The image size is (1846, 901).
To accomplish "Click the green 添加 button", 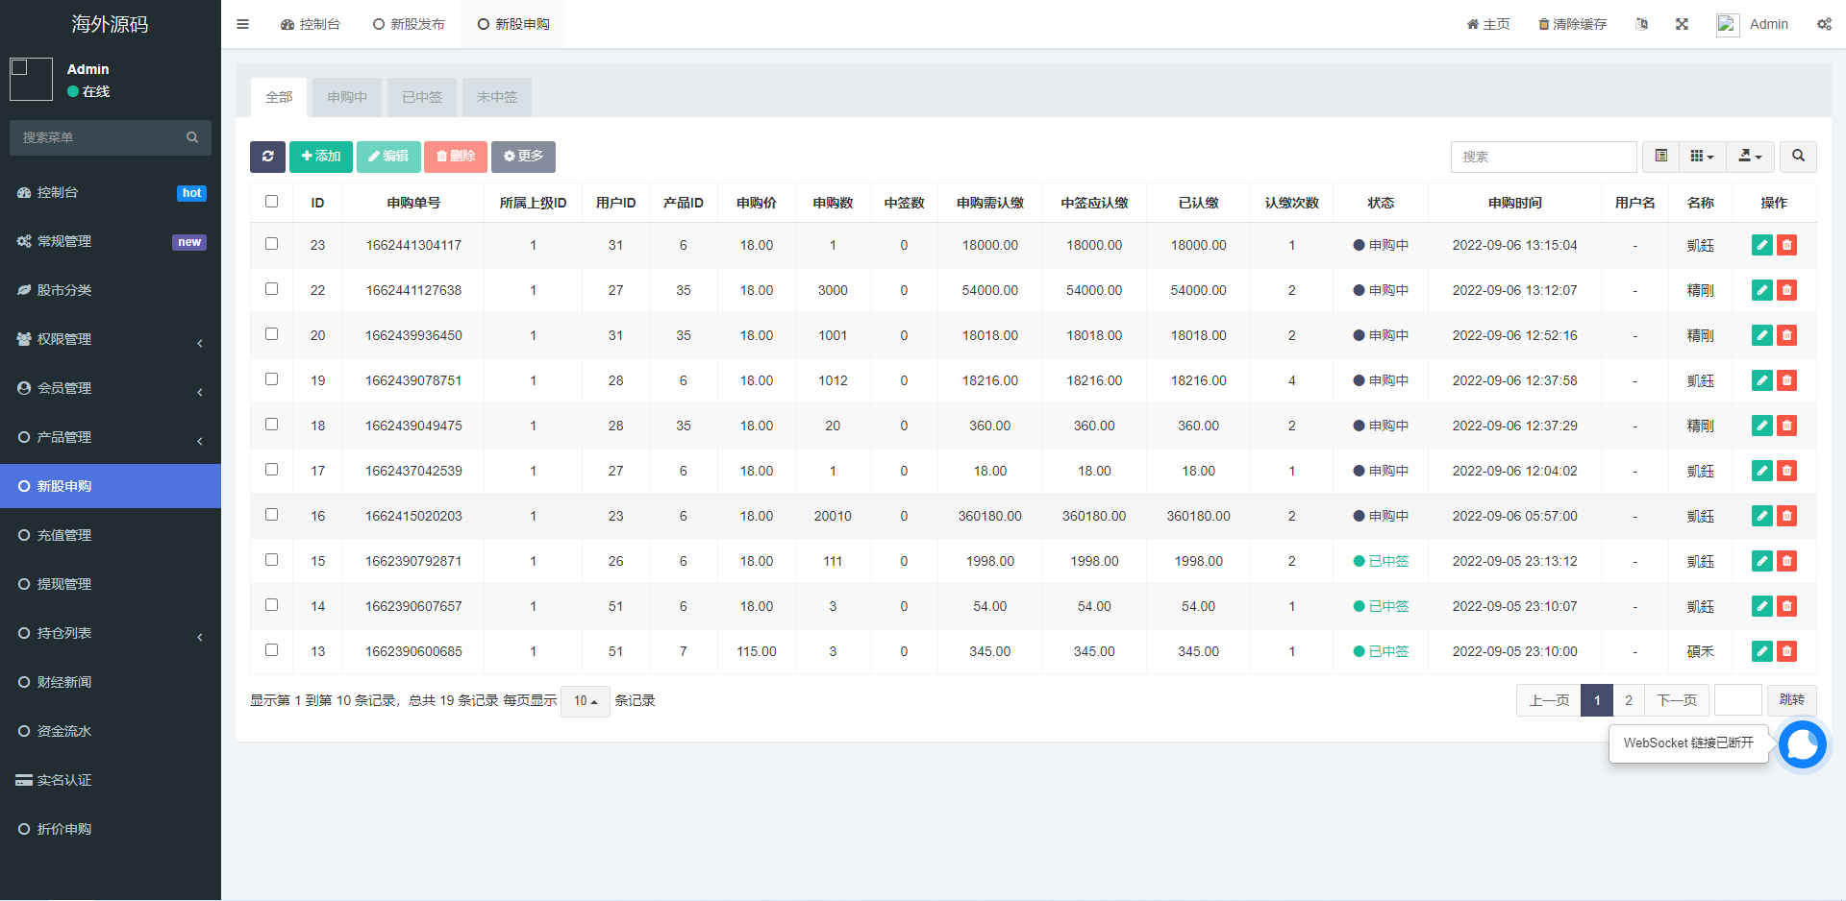I will [321, 157].
